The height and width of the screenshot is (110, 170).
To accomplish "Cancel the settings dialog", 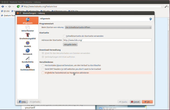I will pos(135,102).
